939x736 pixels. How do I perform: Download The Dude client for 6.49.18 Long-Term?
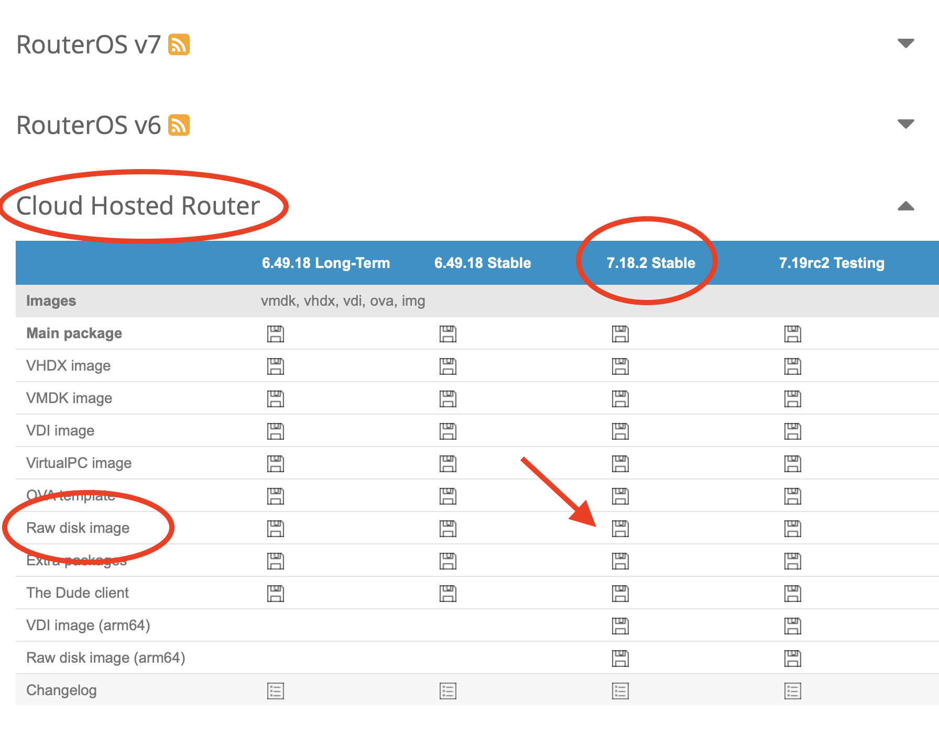(276, 594)
